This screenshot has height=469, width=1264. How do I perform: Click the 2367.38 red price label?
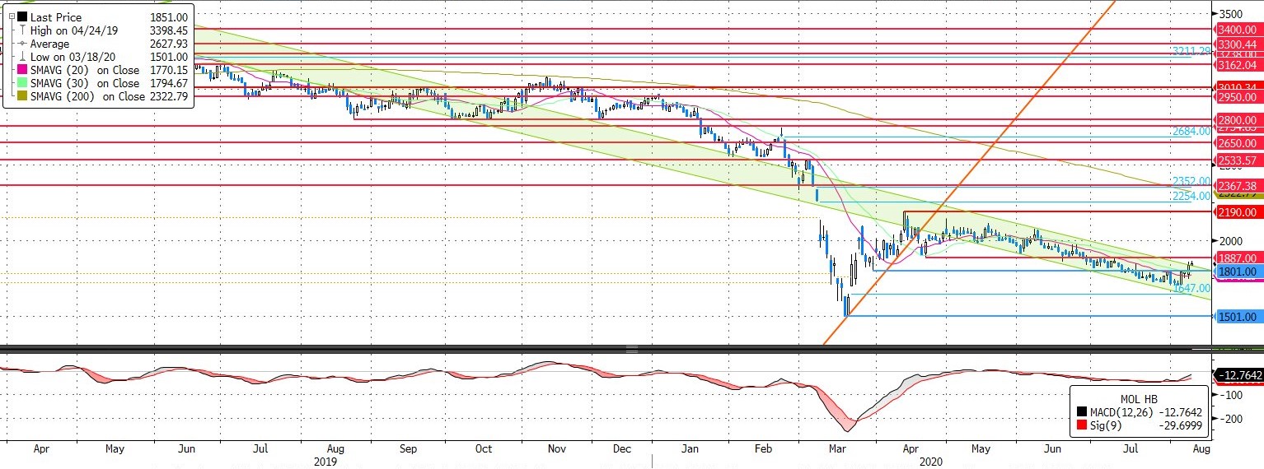1239,186
